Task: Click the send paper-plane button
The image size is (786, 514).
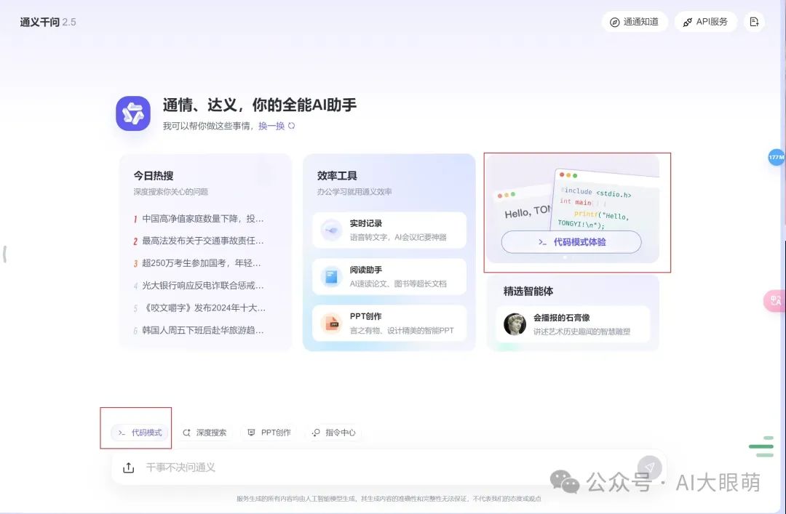Action: coord(650,467)
